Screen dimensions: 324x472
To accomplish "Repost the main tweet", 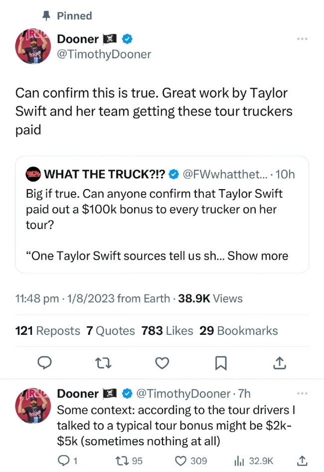I will [x=102, y=364].
